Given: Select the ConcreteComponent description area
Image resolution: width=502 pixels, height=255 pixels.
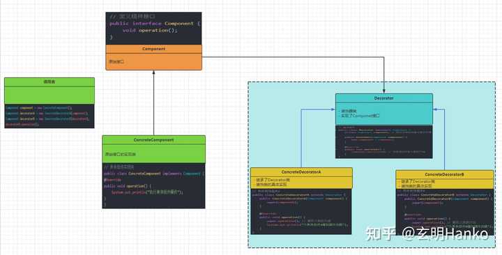Looking at the screenshot, I should (153, 153).
